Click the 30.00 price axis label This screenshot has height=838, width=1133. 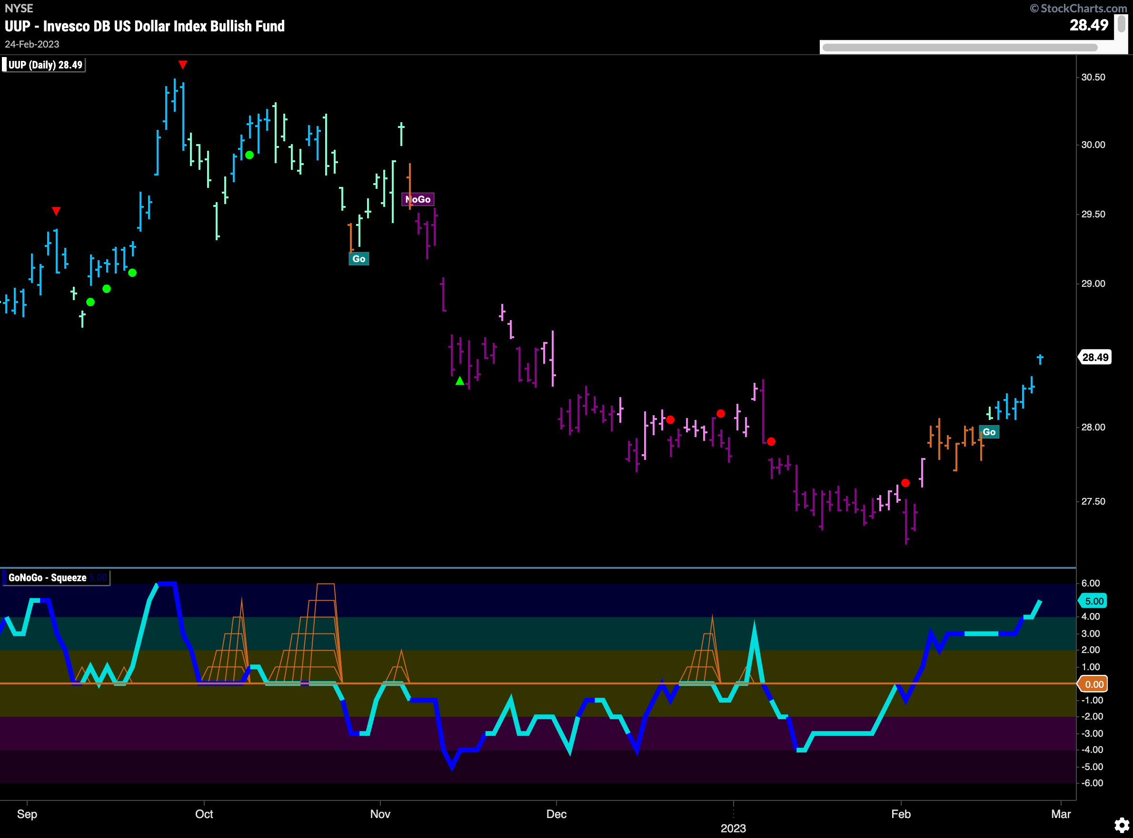coord(1093,145)
